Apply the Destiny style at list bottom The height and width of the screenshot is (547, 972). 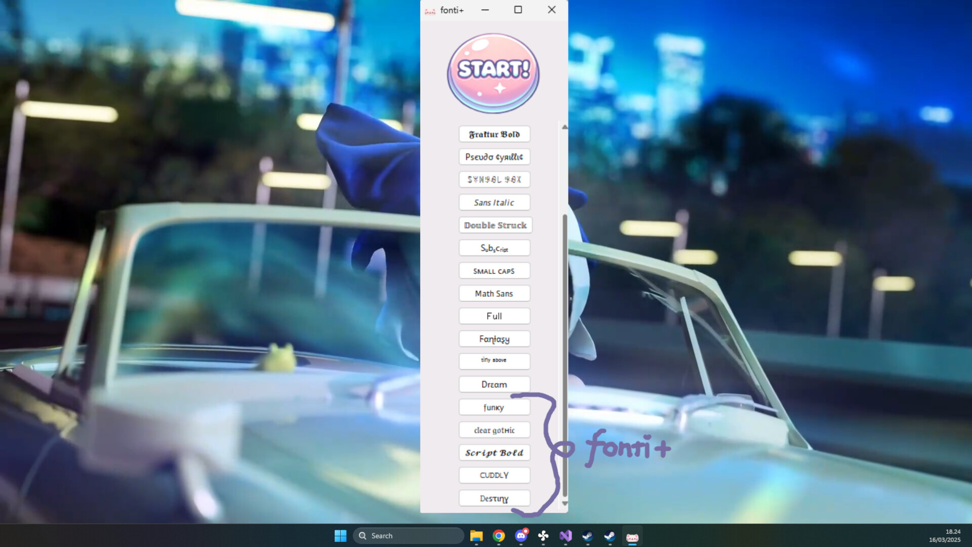click(x=494, y=498)
